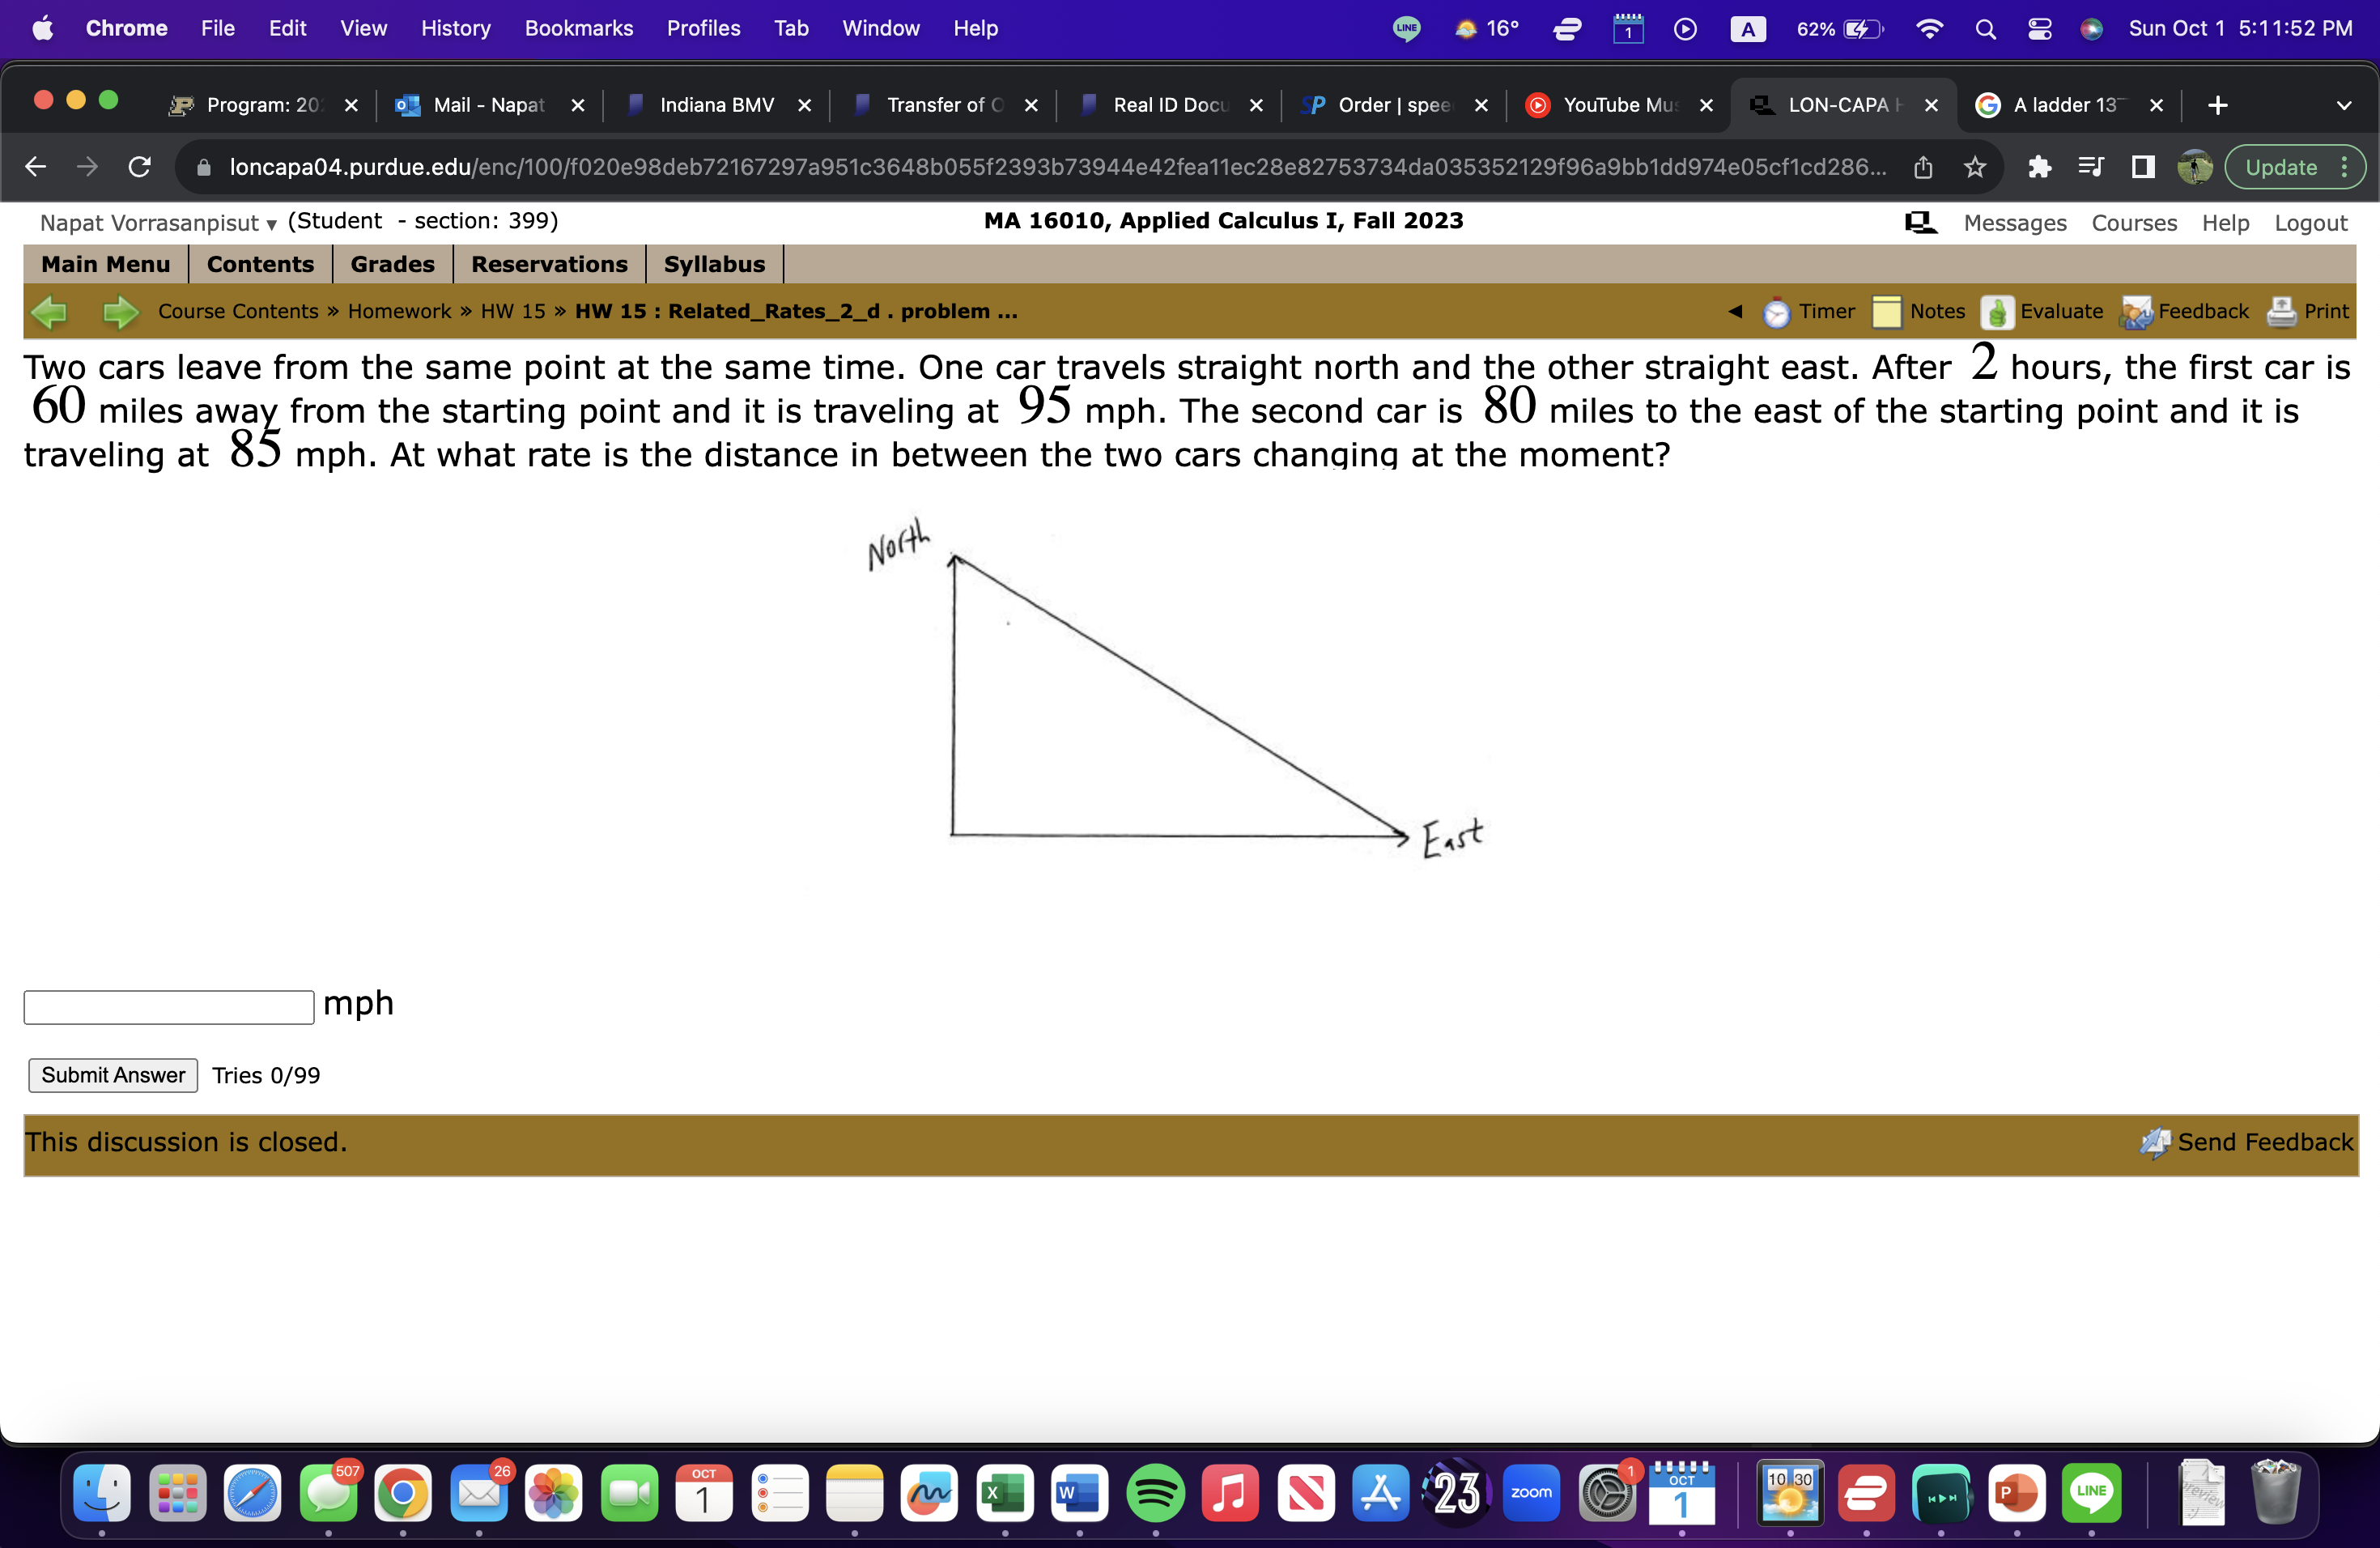
Task: Click the green previous-page arrow icon
Action: (x=49, y=312)
